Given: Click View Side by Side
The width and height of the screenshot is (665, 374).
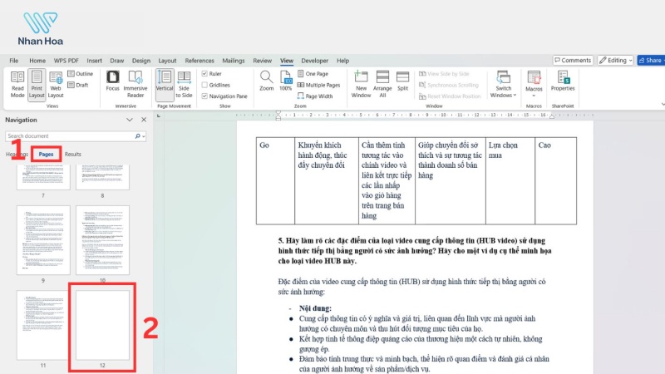Looking at the screenshot, I should [x=444, y=74].
